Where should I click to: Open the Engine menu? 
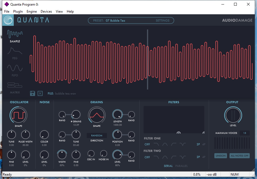pyautogui.click(x=32, y=12)
